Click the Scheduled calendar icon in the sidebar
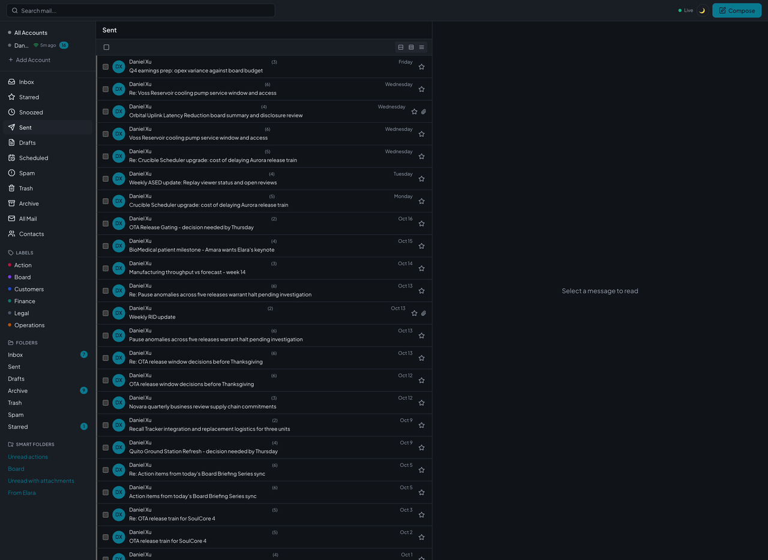This screenshot has height=560, width=768. (12, 158)
